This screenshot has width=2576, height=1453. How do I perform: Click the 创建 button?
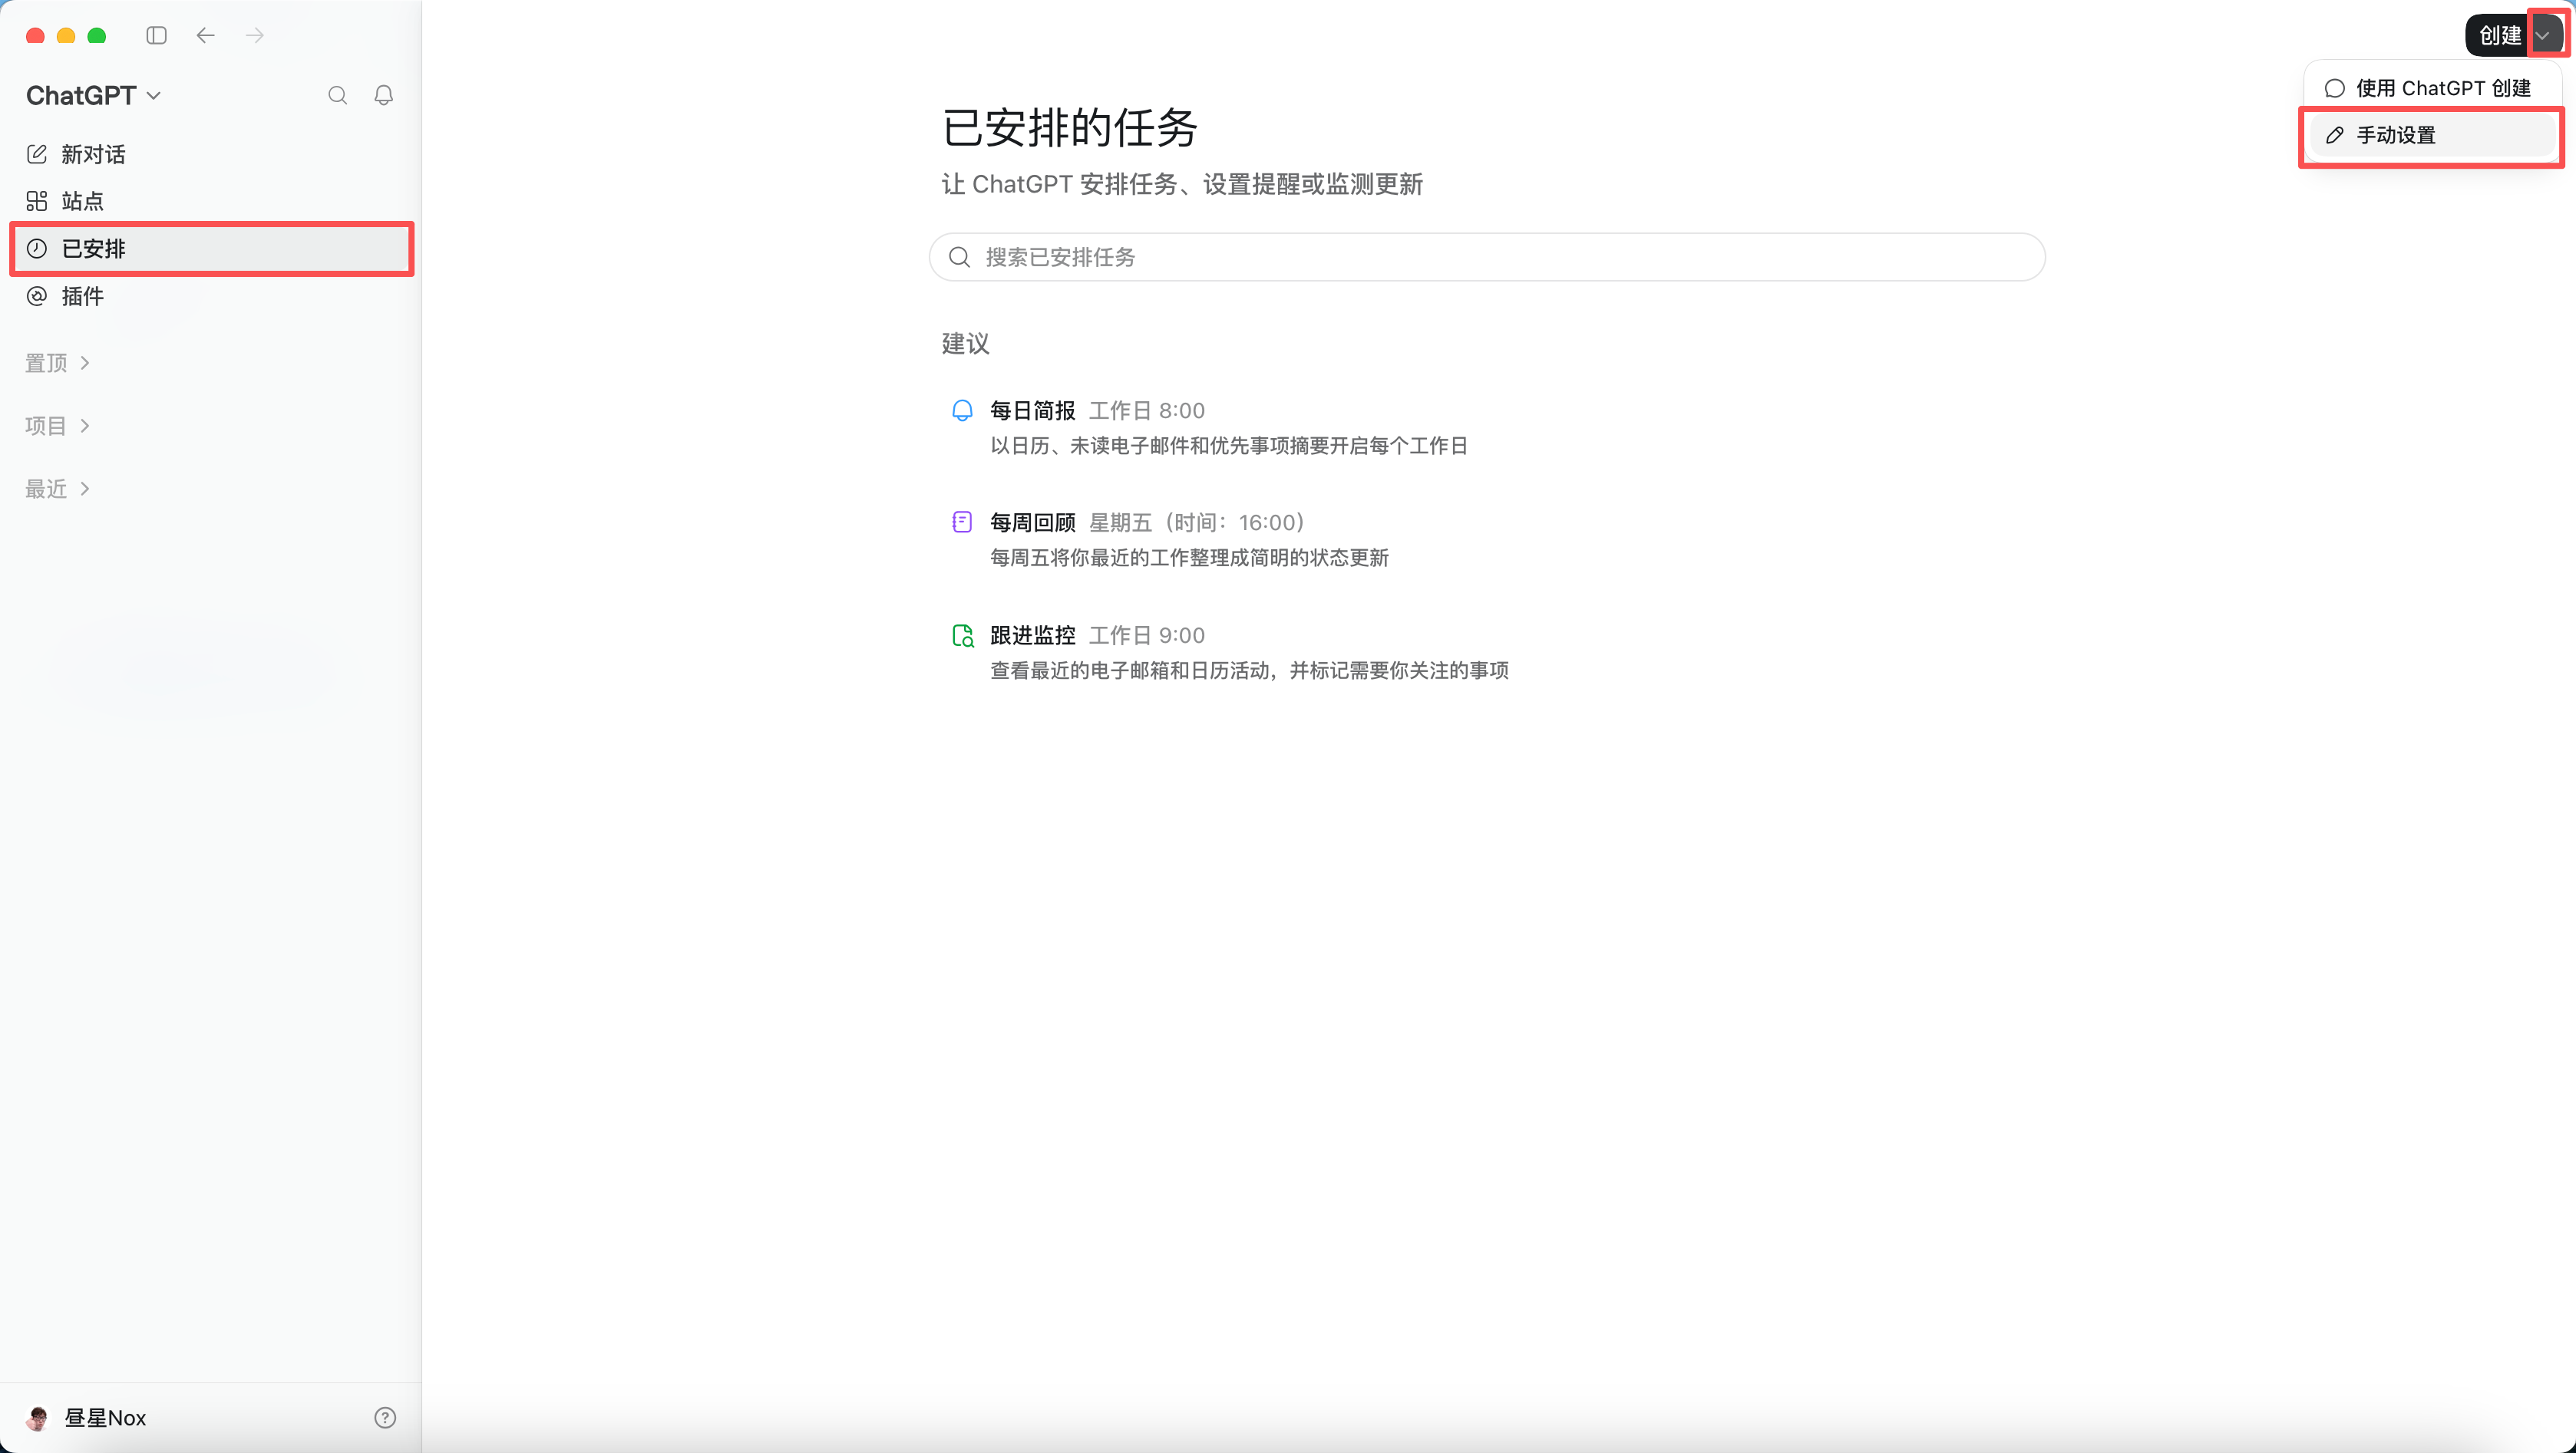pyautogui.click(x=2498, y=36)
